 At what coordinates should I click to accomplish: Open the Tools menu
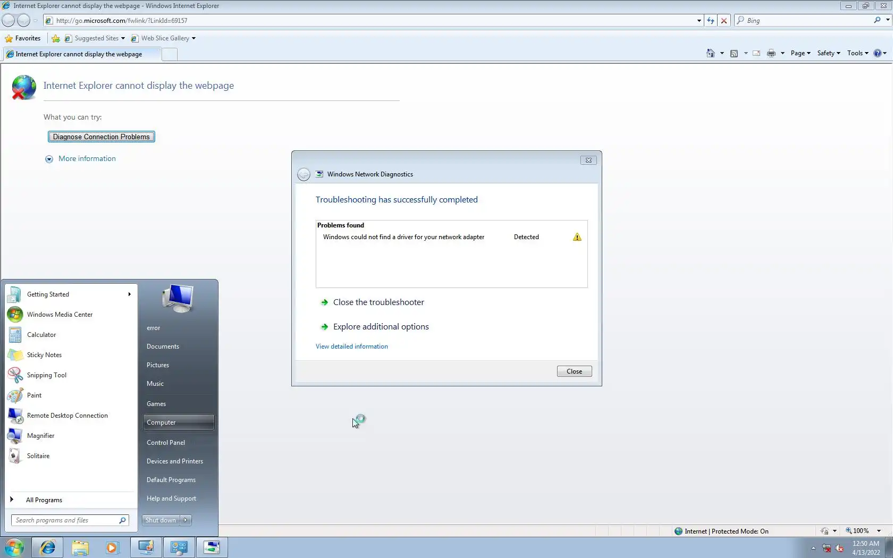coord(858,53)
